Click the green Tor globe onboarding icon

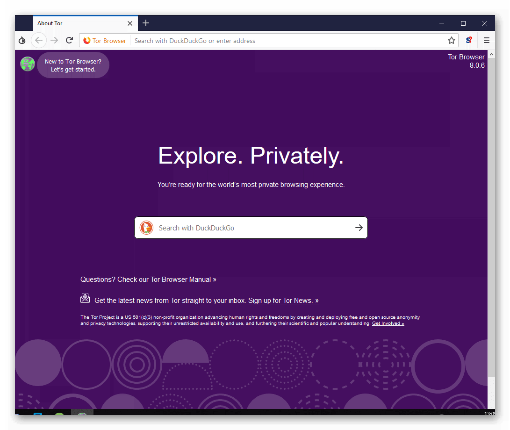(28, 64)
